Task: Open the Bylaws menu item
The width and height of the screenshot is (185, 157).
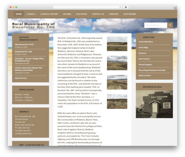Action: tap(67, 14)
